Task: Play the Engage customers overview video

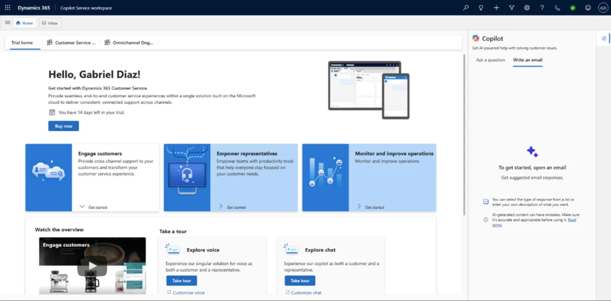Action: (x=92, y=266)
